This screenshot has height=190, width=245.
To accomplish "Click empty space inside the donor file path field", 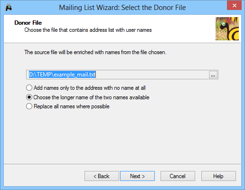I will point(152,75).
